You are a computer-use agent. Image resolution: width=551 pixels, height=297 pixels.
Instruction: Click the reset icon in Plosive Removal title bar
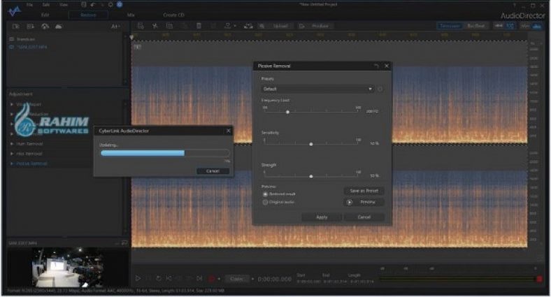point(376,66)
